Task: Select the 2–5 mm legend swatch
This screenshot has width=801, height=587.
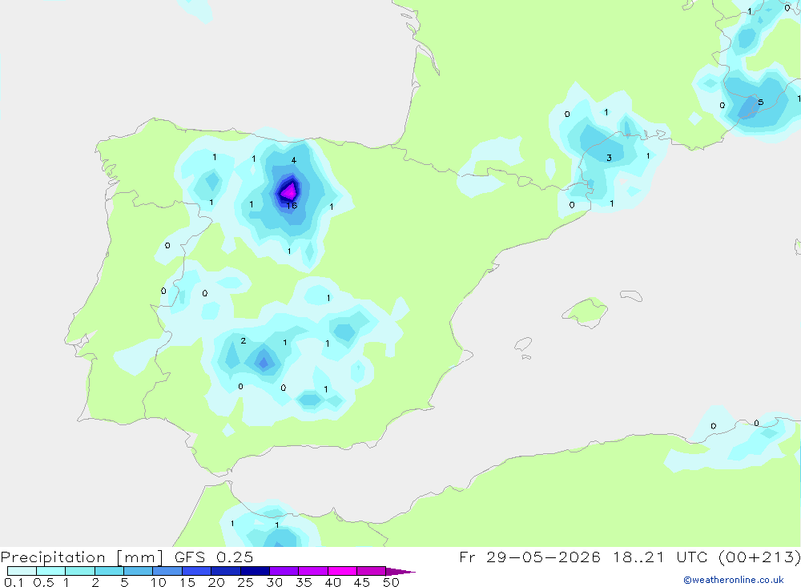Action: pos(109,571)
